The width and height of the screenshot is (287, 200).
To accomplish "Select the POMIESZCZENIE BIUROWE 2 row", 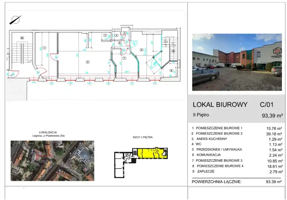I will [x=220, y=133].
